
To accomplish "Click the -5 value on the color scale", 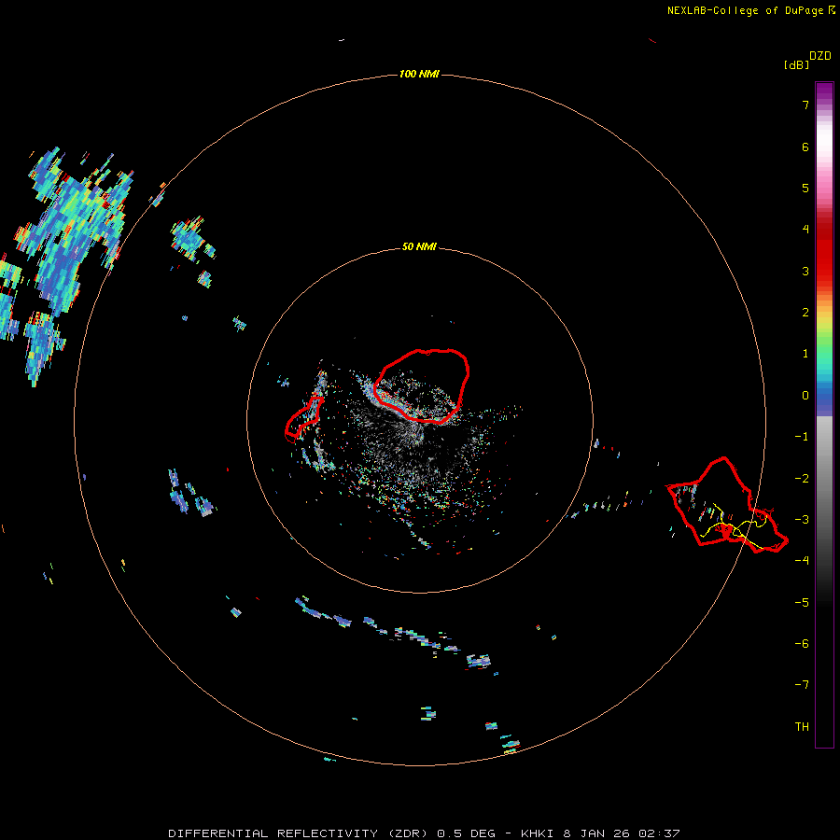I will tap(802, 603).
